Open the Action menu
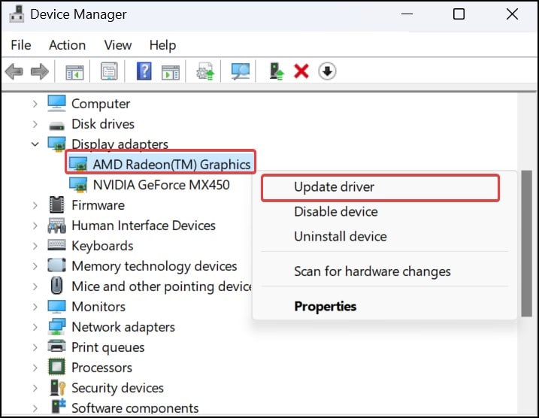 pyautogui.click(x=68, y=45)
